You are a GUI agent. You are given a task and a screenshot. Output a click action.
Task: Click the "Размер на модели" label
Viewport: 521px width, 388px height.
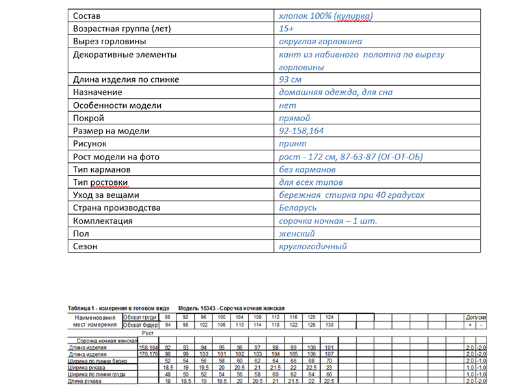coord(111,131)
